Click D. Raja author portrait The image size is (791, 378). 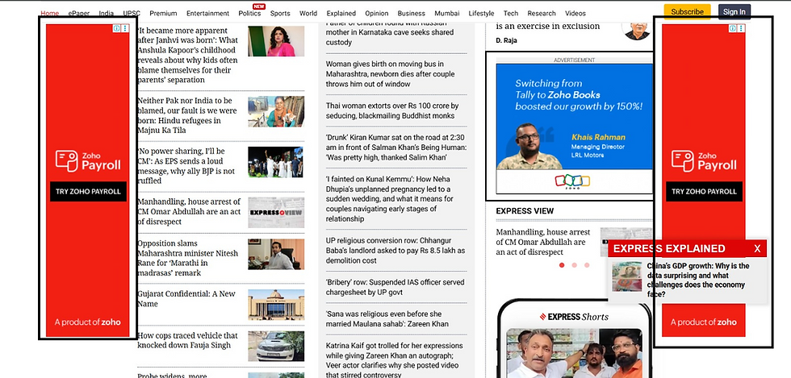click(637, 29)
